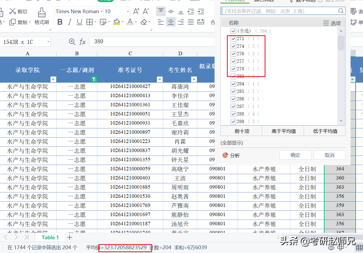Image resolution: width=363 pixels, height=253 pixels.
Task: Toggle the checkbox for value 271
Action: [x=233, y=38]
